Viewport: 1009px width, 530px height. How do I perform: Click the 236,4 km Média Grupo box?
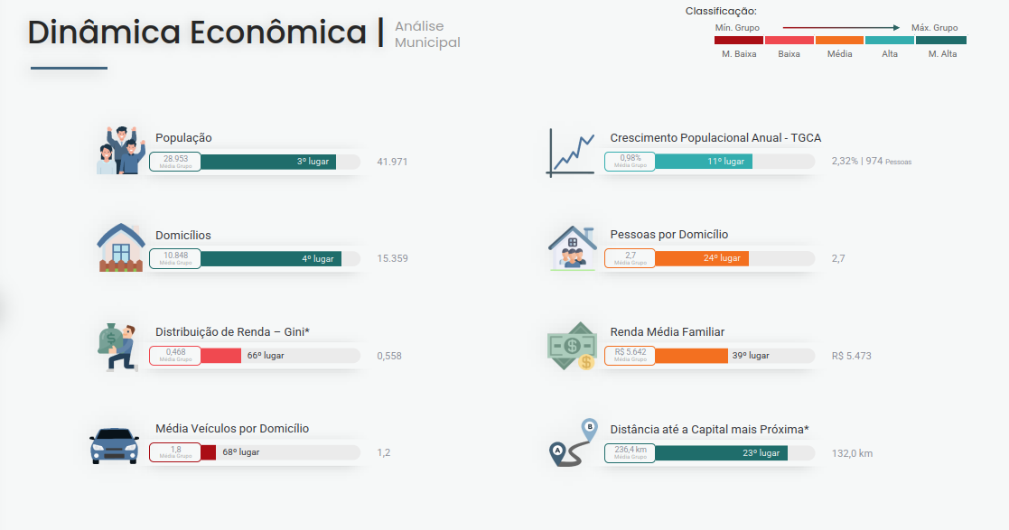click(x=630, y=453)
